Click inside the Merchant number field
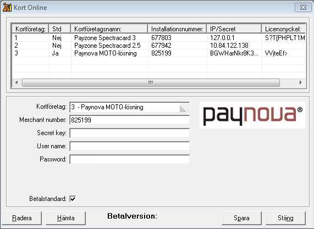Screen dimensions: 314x229 pos(129,120)
